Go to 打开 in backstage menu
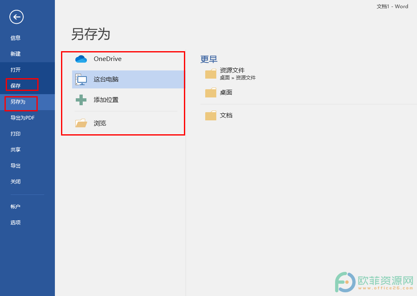Image resolution: width=417 pixels, height=296 pixels. click(16, 70)
